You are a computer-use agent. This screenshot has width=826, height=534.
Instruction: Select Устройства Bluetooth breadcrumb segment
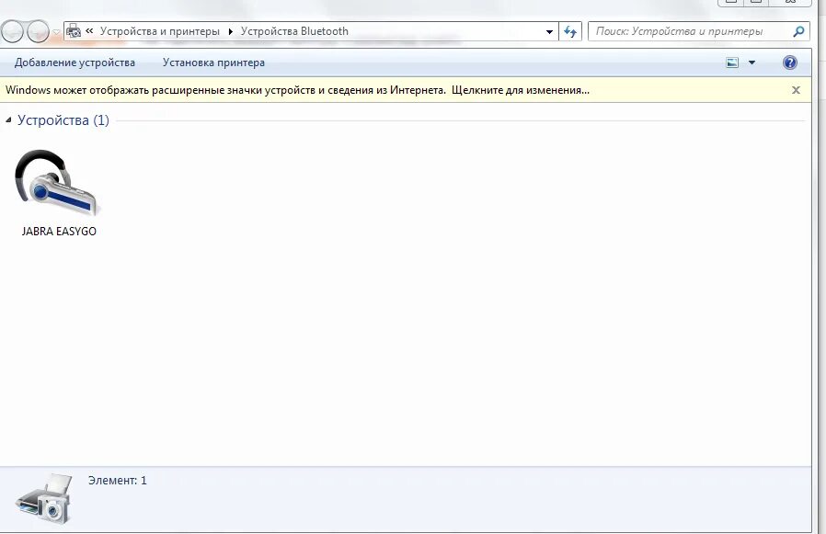tap(294, 31)
